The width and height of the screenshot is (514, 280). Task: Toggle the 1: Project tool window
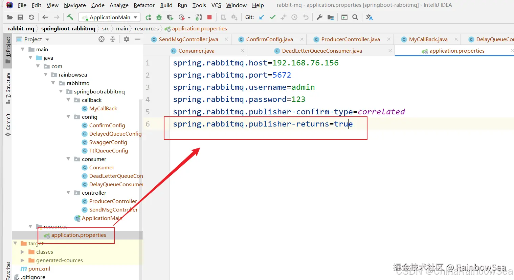click(x=8, y=50)
